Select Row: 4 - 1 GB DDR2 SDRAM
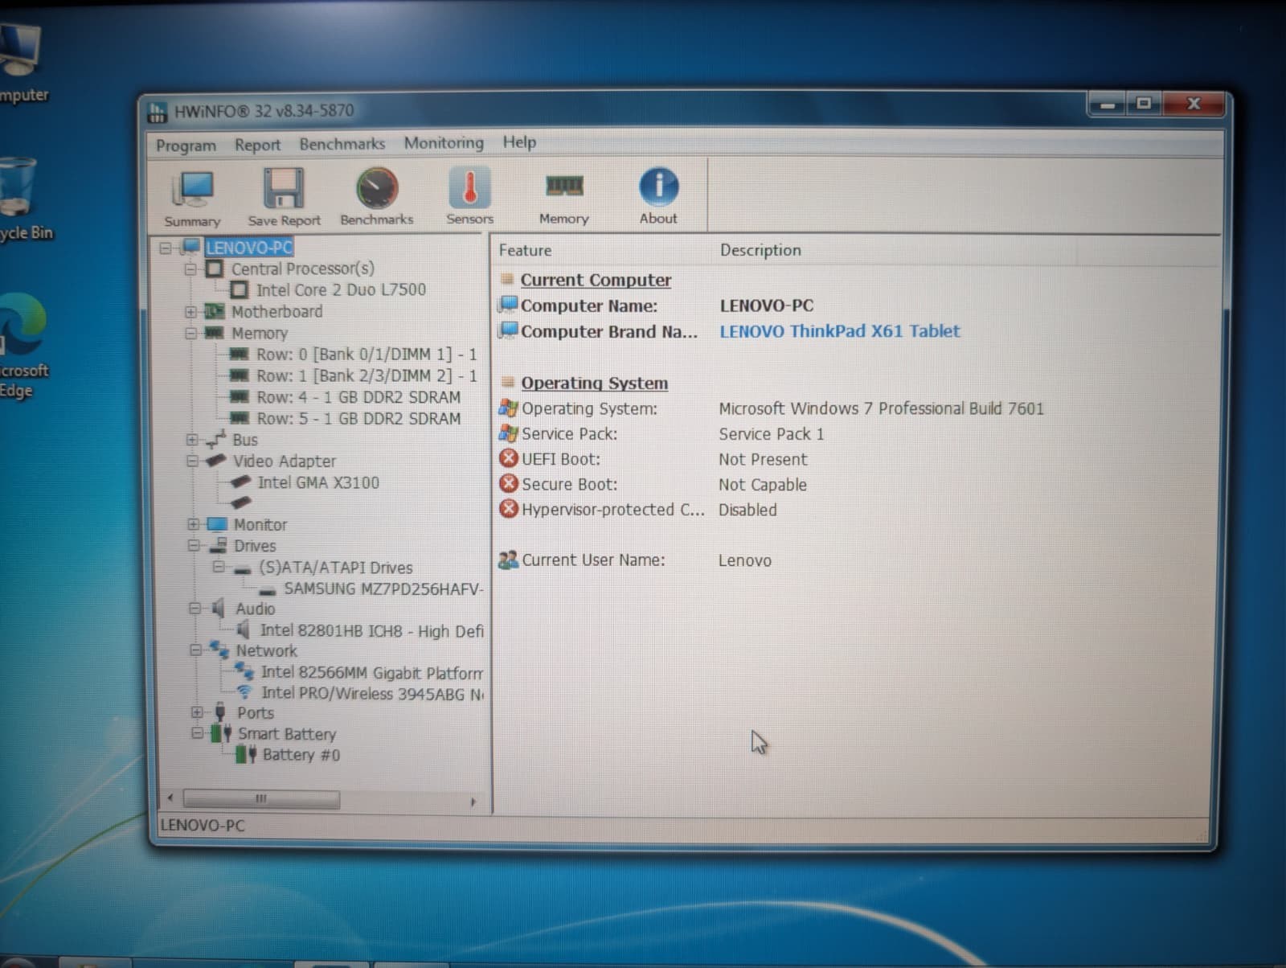 (358, 397)
